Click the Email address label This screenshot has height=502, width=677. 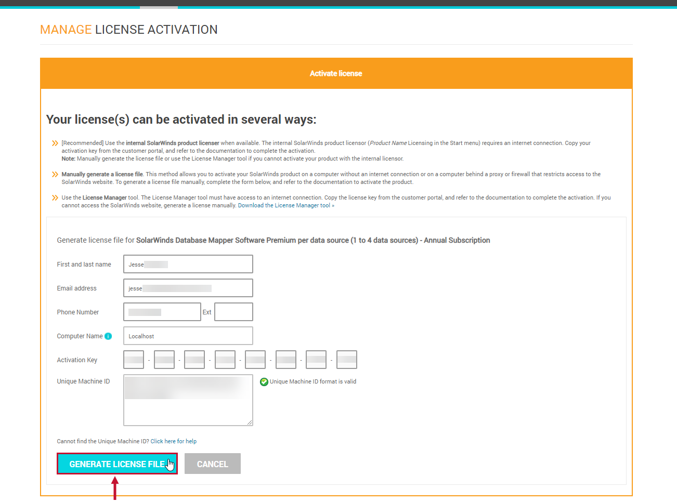(x=76, y=288)
